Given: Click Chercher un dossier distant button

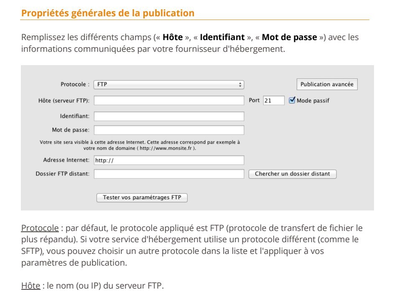Looking at the screenshot, I should (x=293, y=174).
